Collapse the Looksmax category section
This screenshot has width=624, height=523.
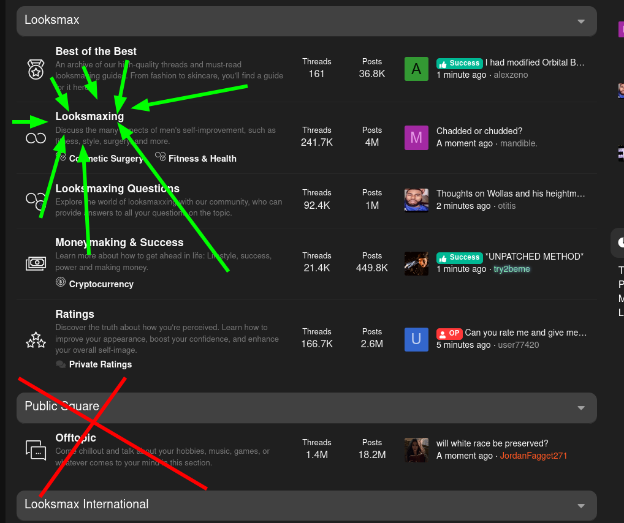[x=581, y=21]
